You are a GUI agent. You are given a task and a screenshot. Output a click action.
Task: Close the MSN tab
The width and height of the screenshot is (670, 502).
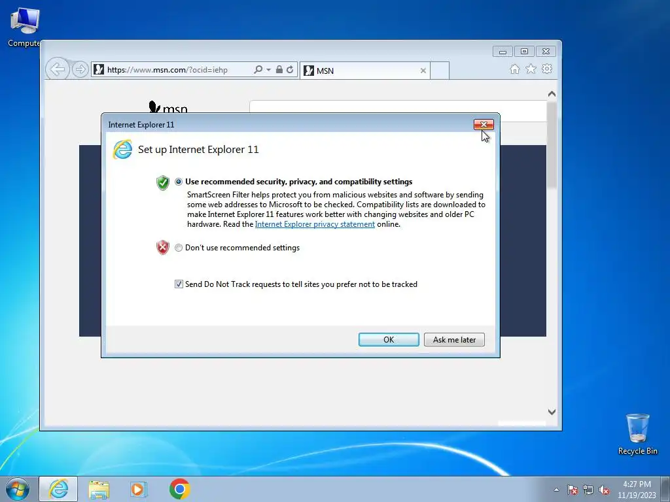423,71
